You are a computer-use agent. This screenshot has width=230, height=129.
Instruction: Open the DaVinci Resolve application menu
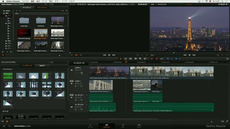coord(13,1)
